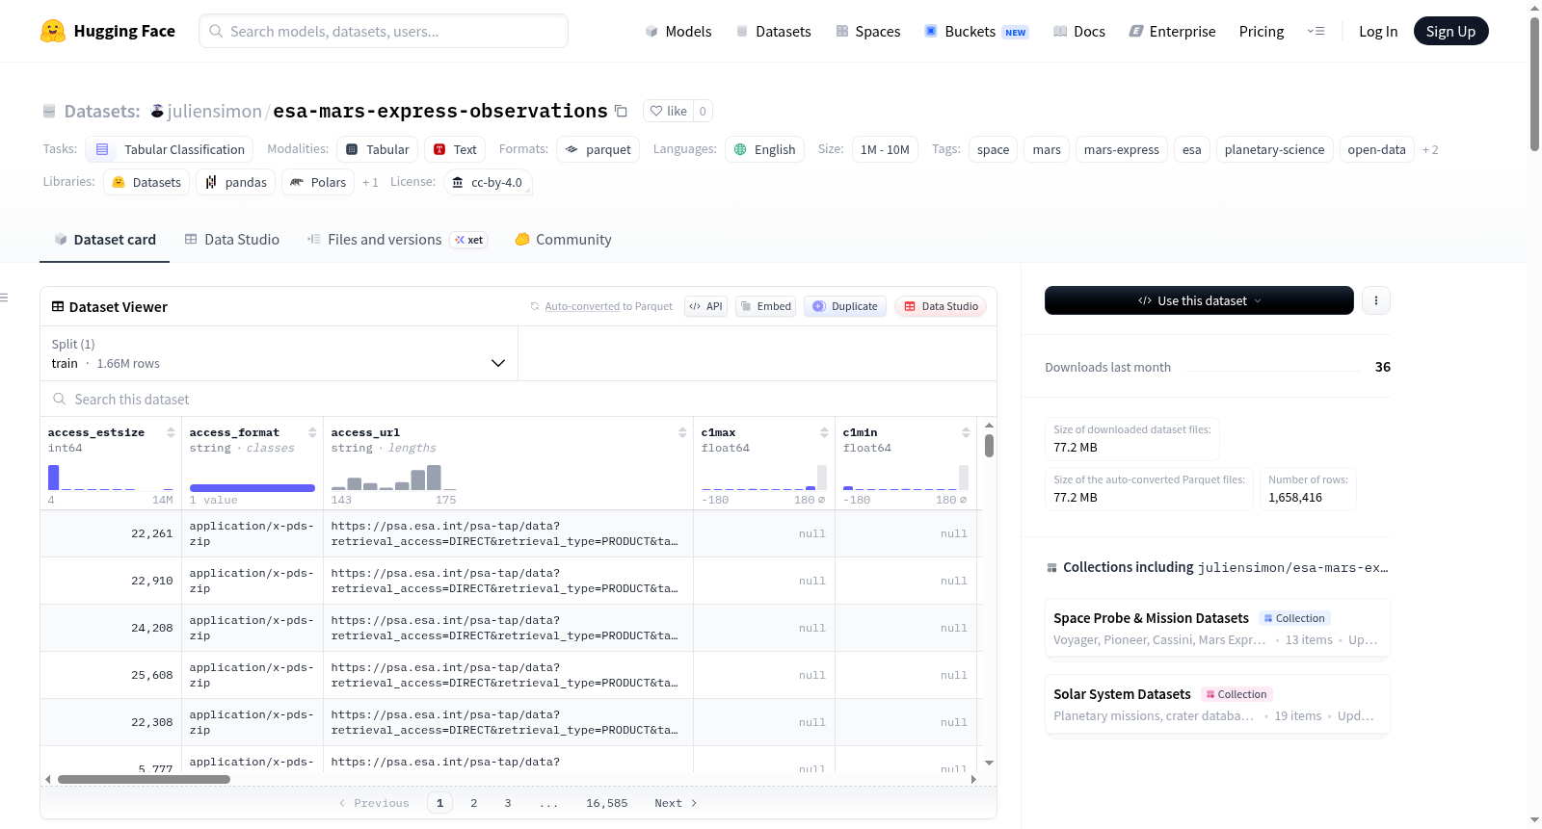Viewport: 1542px width, 829px height.
Task: Click the Embed button
Action: 766,306
